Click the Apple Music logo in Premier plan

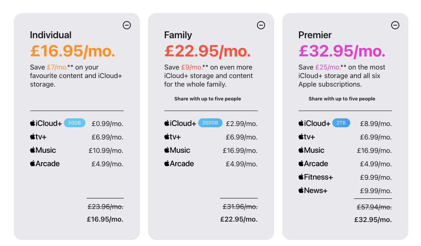[312, 150]
